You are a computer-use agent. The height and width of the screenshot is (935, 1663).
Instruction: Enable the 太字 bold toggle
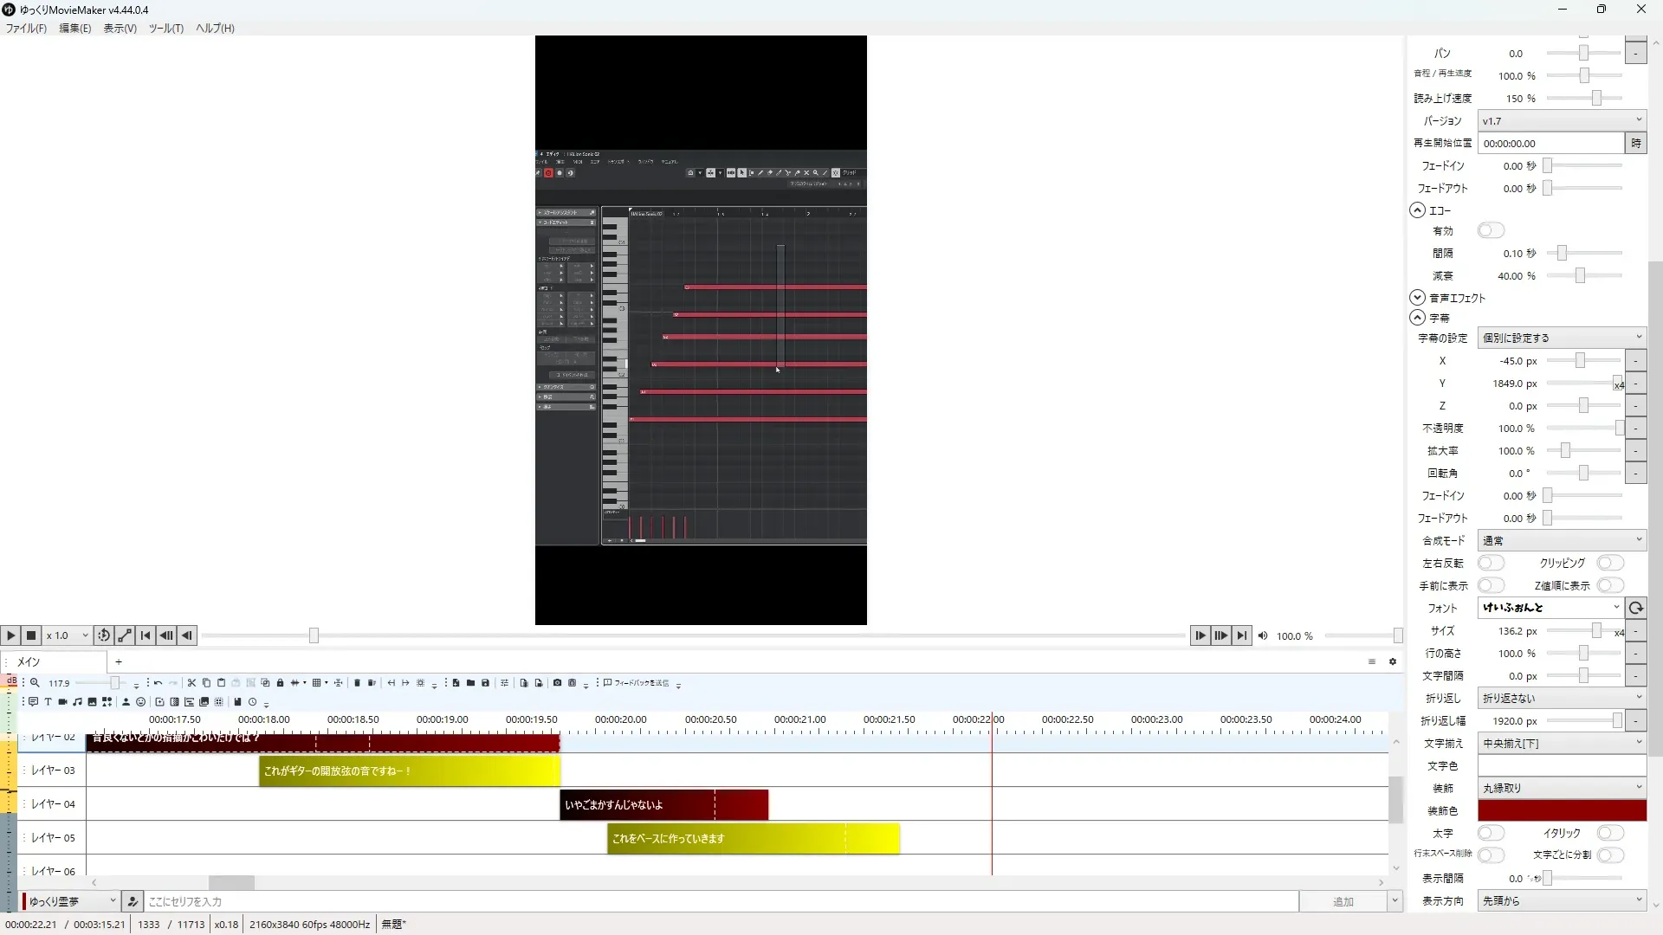pyautogui.click(x=1491, y=833)
